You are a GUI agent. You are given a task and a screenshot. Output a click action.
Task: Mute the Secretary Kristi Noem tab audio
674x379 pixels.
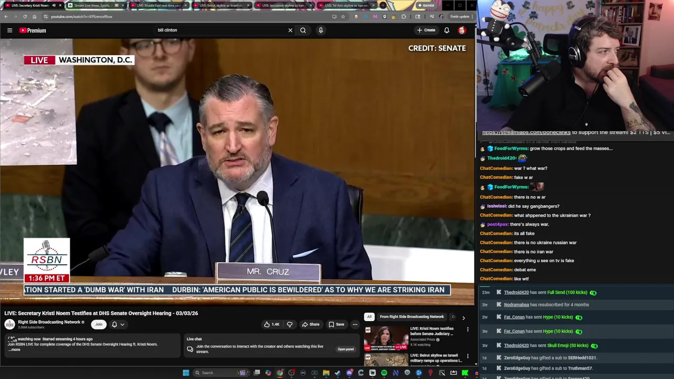54,5
